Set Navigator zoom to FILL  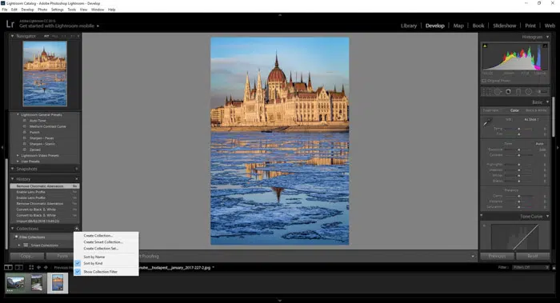tap(55, 36)
